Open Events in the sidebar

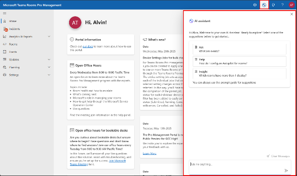[x=13, y=52]
